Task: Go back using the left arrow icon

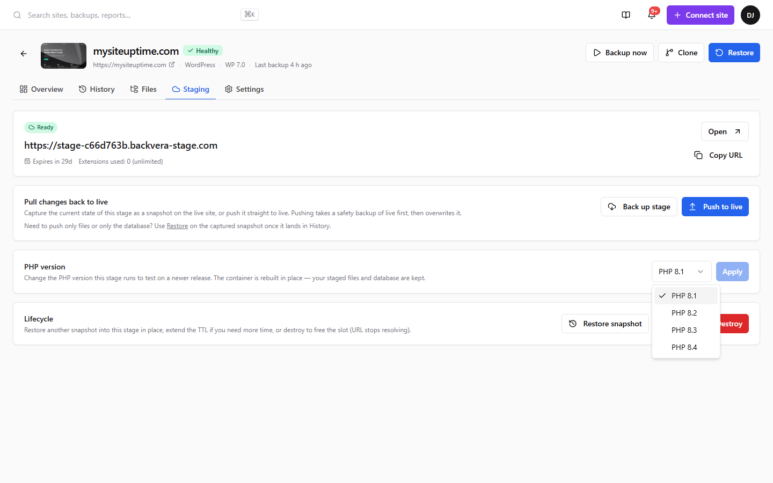Action: (x=24, y=54)
